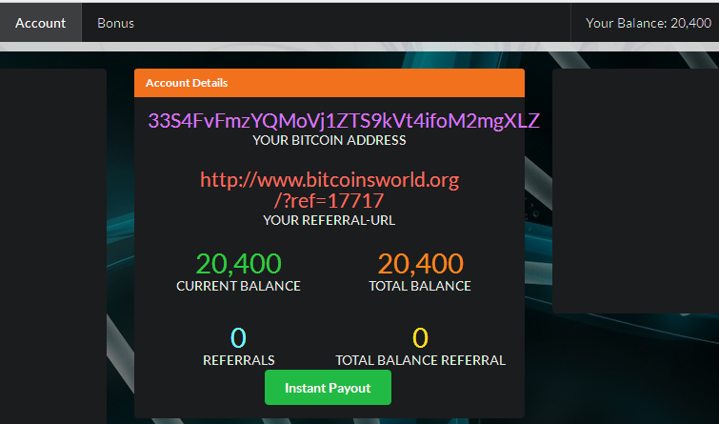Viewport: 719px width, 424px height.
Task: Click the empty dark right sidebar panel
Action: point(635,191)
